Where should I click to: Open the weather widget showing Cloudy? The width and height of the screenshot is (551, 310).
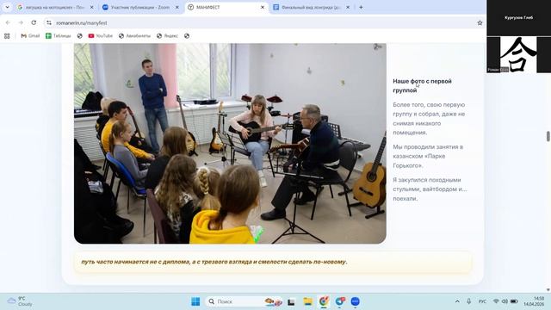[21, 301]
